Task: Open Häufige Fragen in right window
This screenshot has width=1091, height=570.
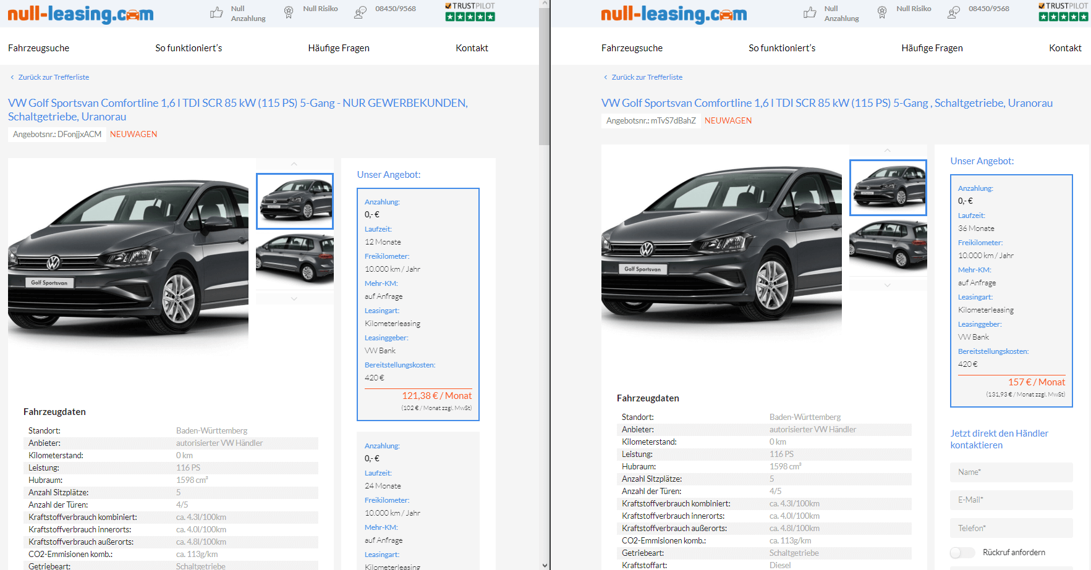Action: pyautogui.click(x=932, y=48)
